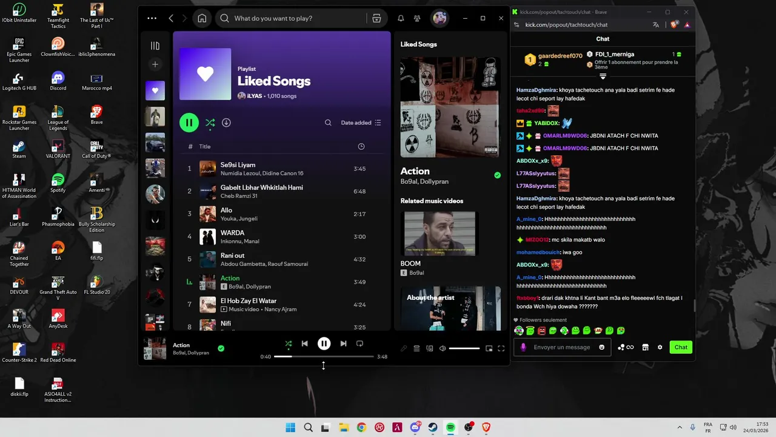Open the Kick shop icon
Screen dimensions: 776x437
click(x=645, y=347)
